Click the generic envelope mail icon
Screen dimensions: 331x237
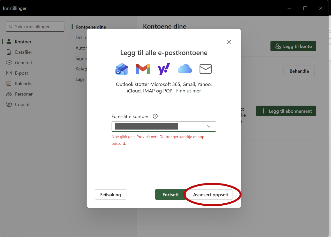pos(206,69)
